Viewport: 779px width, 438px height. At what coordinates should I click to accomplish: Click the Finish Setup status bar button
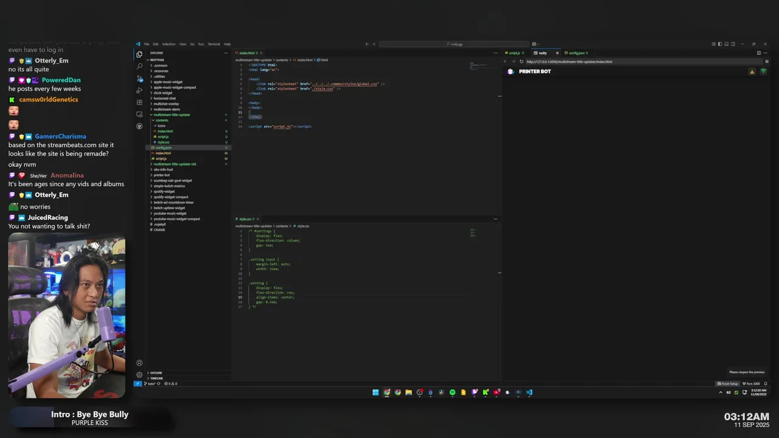coord(728,384)
